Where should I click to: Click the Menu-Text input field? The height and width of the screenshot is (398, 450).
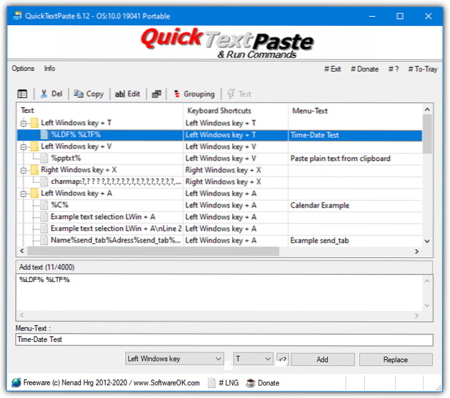coord(224,339)
